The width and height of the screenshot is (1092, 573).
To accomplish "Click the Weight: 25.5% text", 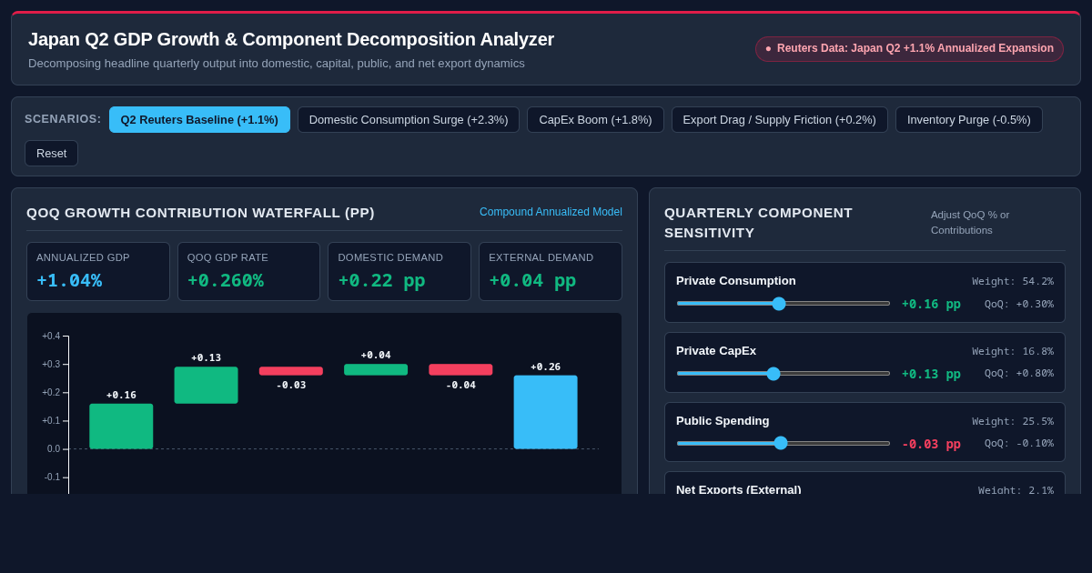I will tap(1013, 421).
